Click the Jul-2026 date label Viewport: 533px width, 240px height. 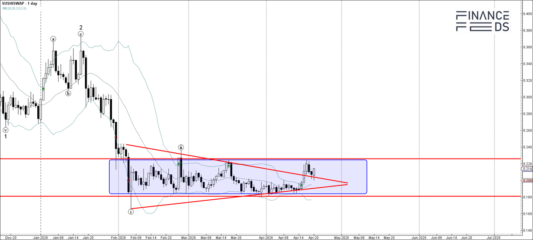point(494,237)
